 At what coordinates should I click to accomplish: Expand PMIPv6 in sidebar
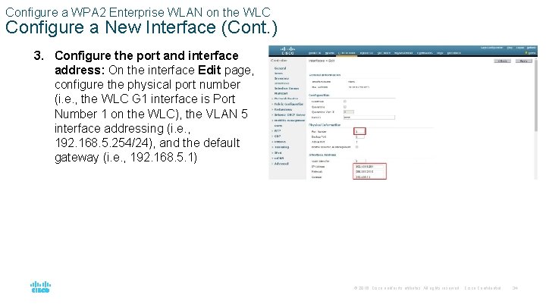click(280, 142)
